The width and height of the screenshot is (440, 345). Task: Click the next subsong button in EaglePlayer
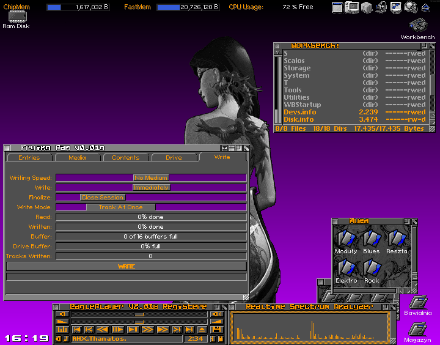(x=177, y=330)
